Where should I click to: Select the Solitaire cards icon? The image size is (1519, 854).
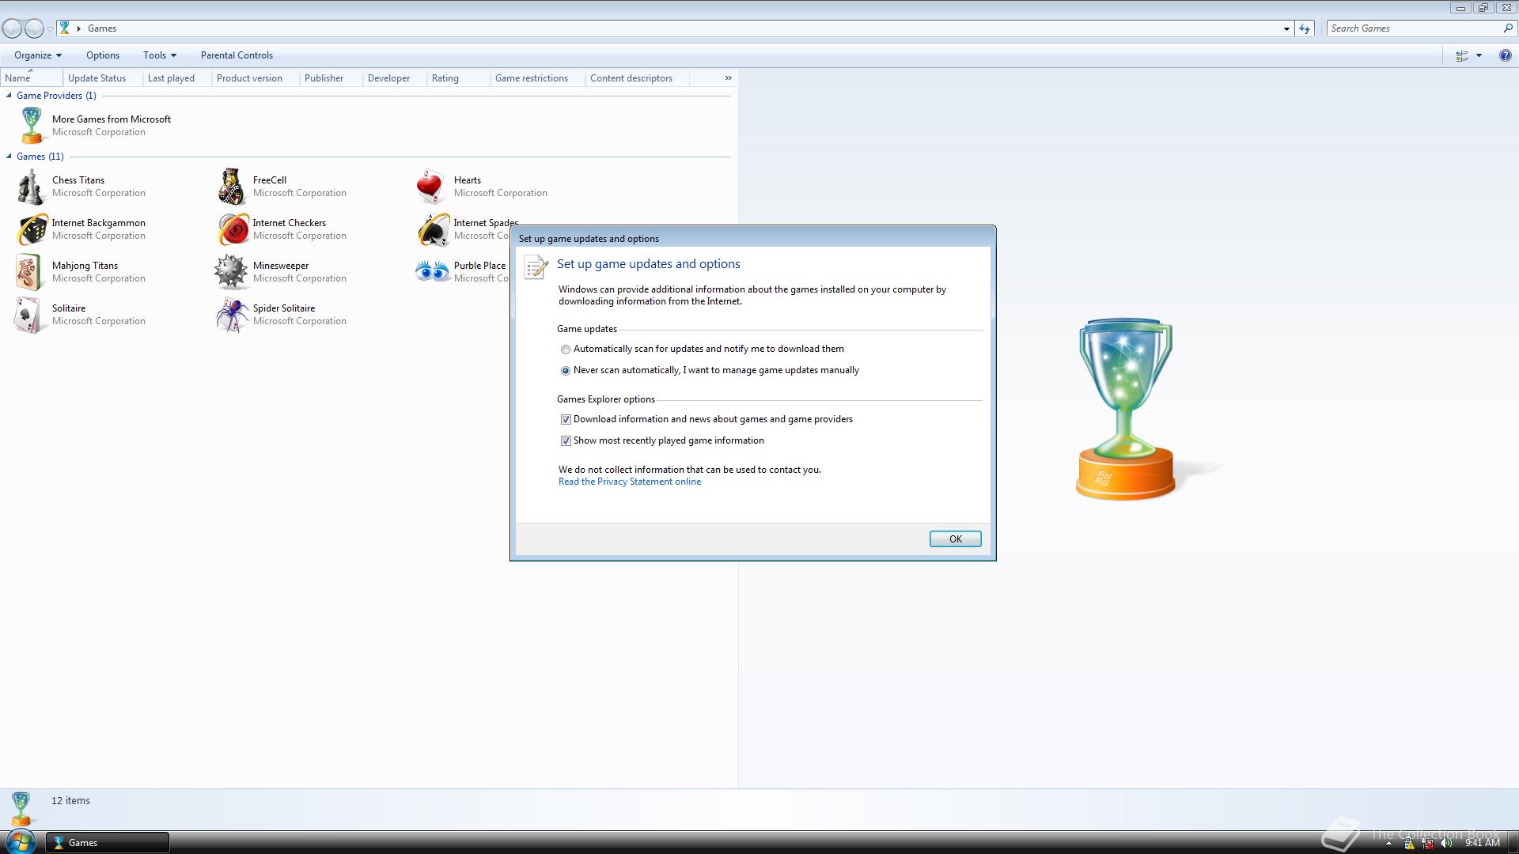click(x=28, y=315)
